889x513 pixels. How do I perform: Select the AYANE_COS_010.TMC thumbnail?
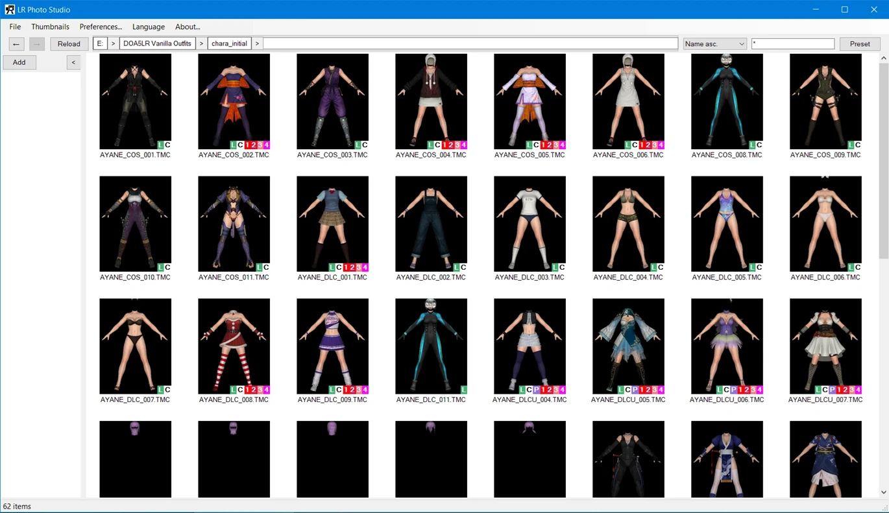[x=135, y=224]
